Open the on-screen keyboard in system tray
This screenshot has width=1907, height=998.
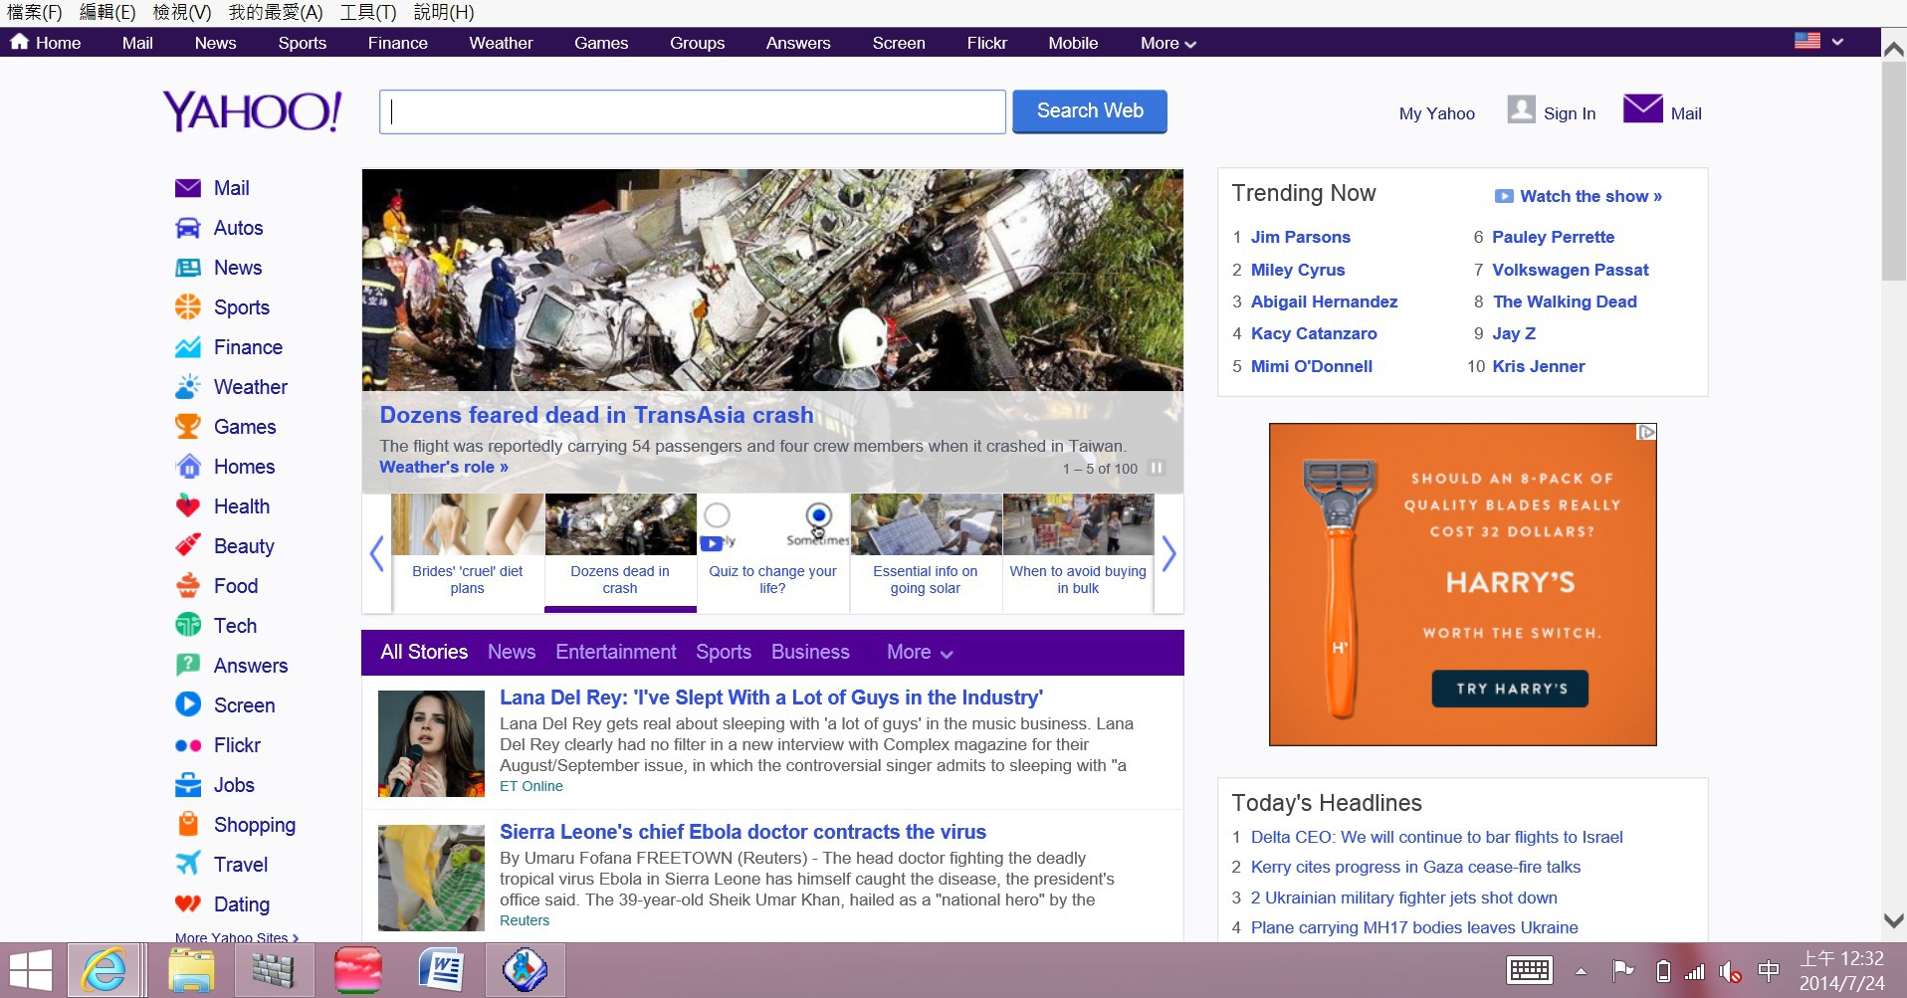pyautogui.click(x=1530, y=970)
